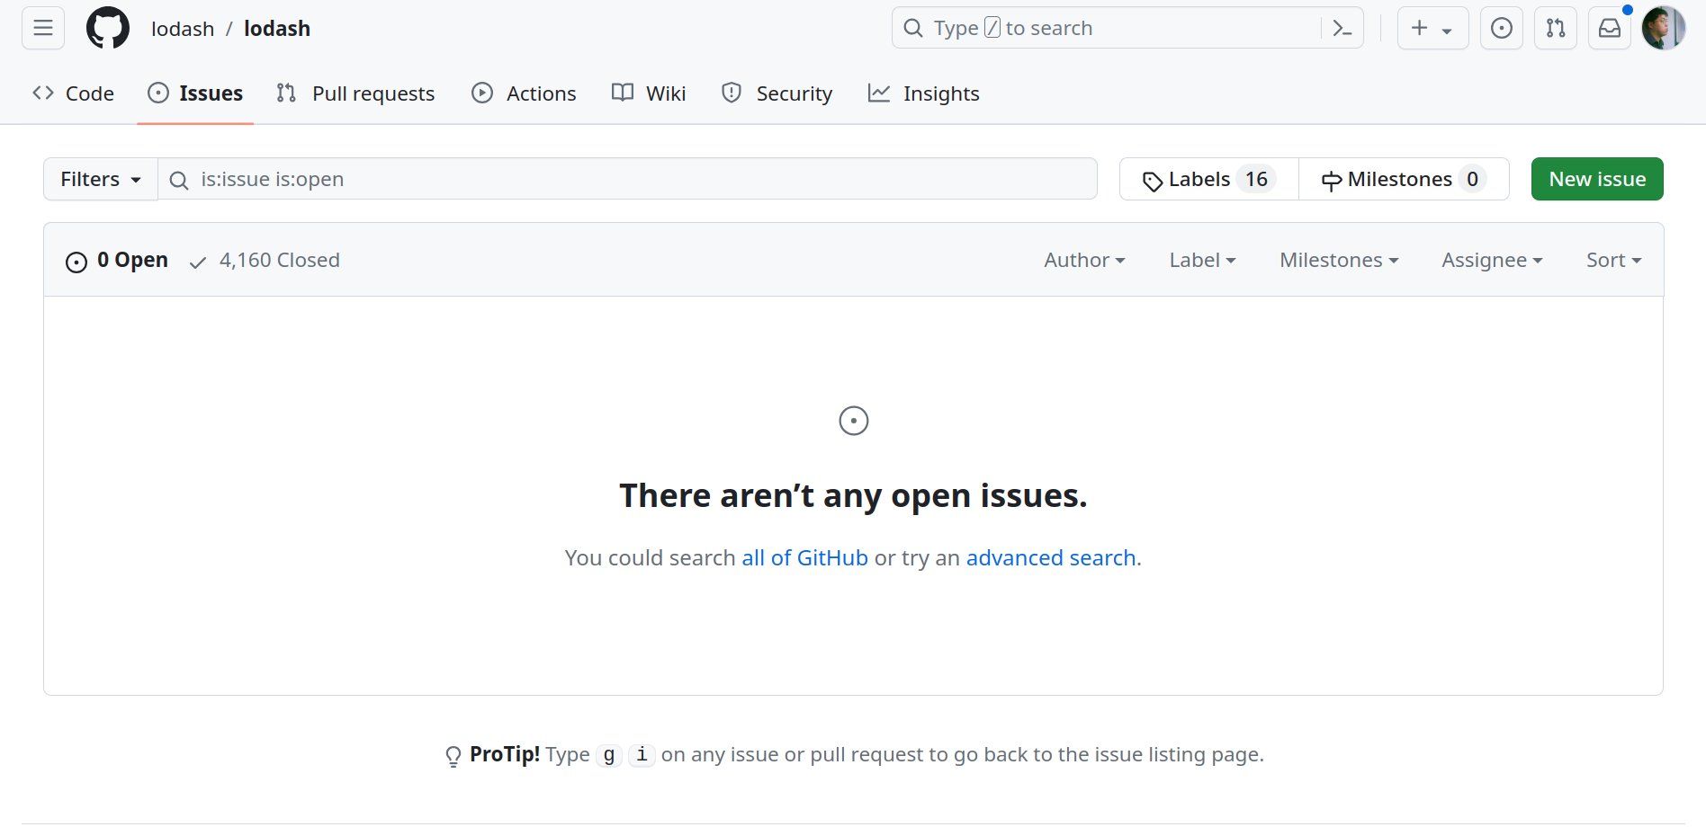
Task: Click the lodash repository name link
Action: coord(277,29)
